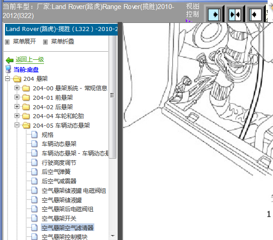Click the 204 悬架 folder icon

pyautogui.click(x=17, y=79)
